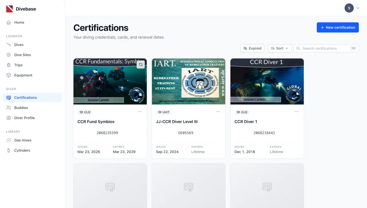This screenshot has height=208, width=367.
Task: Click the flip card icon on CCR Fundamentals image
Action: (140, 65)
